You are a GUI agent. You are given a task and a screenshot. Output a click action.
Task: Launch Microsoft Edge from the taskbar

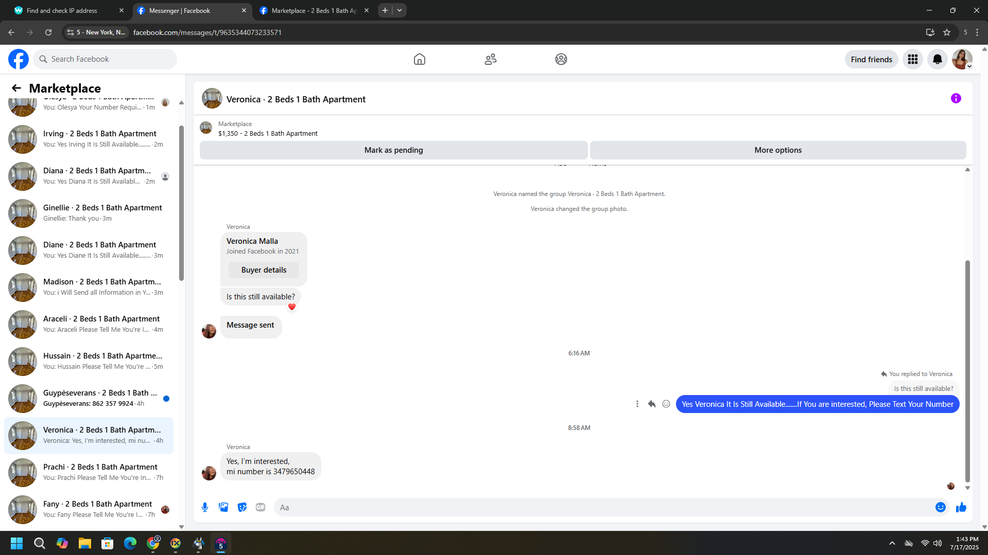[x=130, y=543]
